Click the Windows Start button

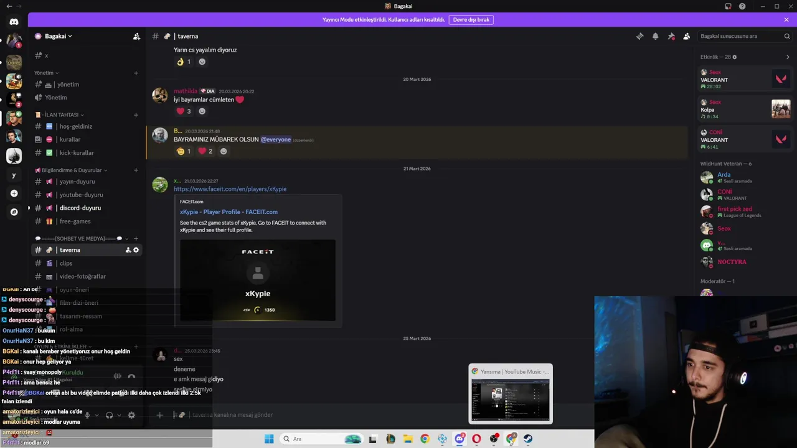(x=269, y=439)
